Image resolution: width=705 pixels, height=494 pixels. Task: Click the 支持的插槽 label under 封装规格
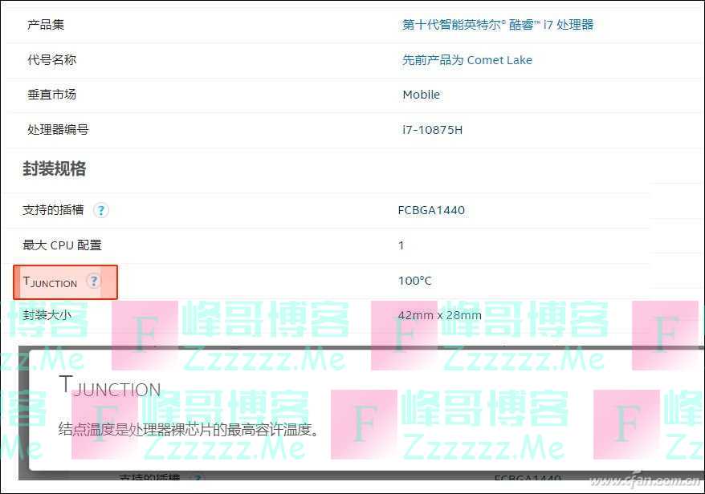tap(53, 210)
